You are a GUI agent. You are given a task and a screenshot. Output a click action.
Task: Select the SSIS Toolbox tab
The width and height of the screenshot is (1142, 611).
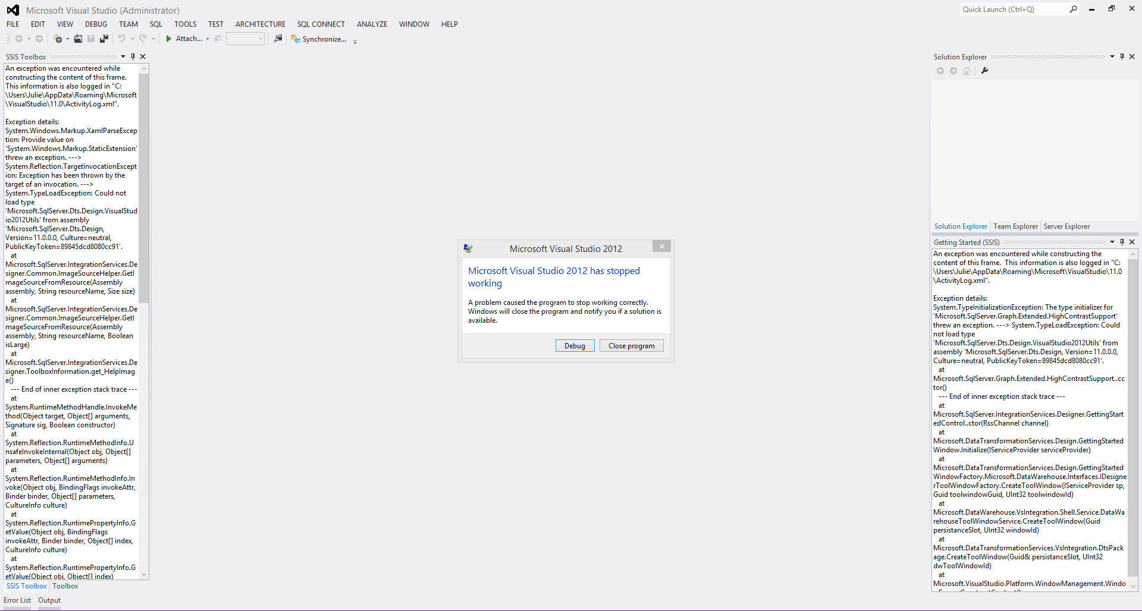pyautogui.click(x=26, y=586)
